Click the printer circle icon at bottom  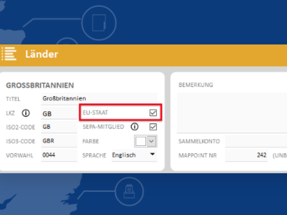pyautogui.click(x=129, y=191)
